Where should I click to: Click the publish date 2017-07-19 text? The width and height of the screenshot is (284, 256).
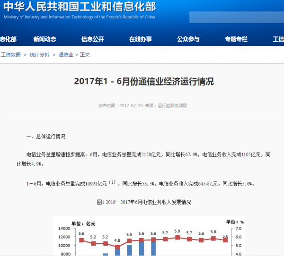(131, 106)
